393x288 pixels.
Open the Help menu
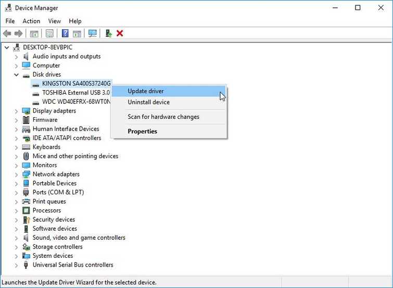click(75, 21)
